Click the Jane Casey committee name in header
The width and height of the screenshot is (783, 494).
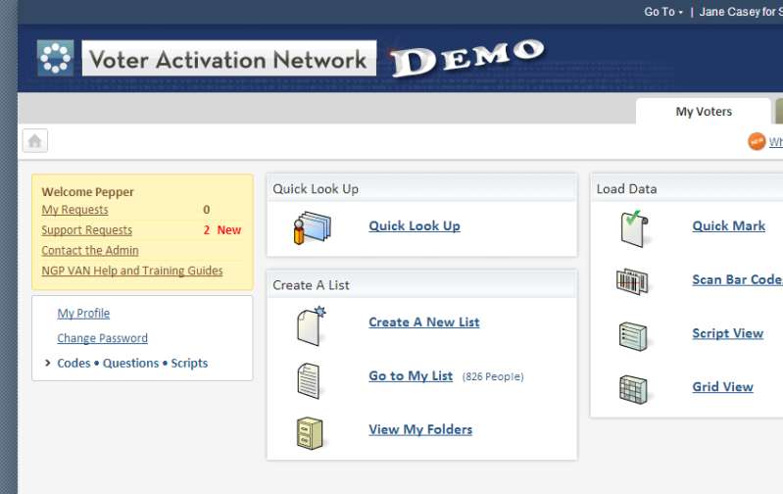click(x=741, y=12)
